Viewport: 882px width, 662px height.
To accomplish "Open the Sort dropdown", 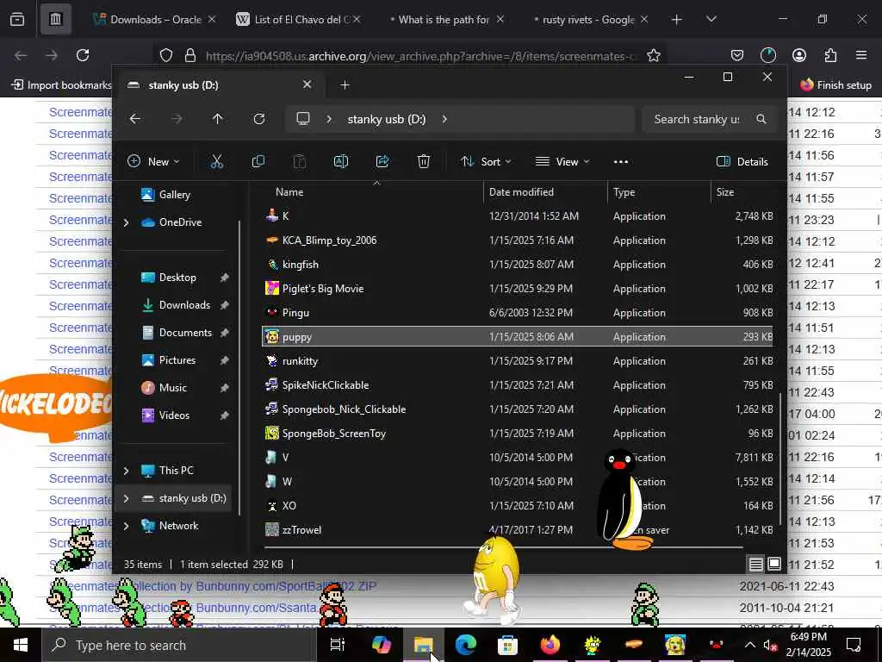I will point(486,162).
